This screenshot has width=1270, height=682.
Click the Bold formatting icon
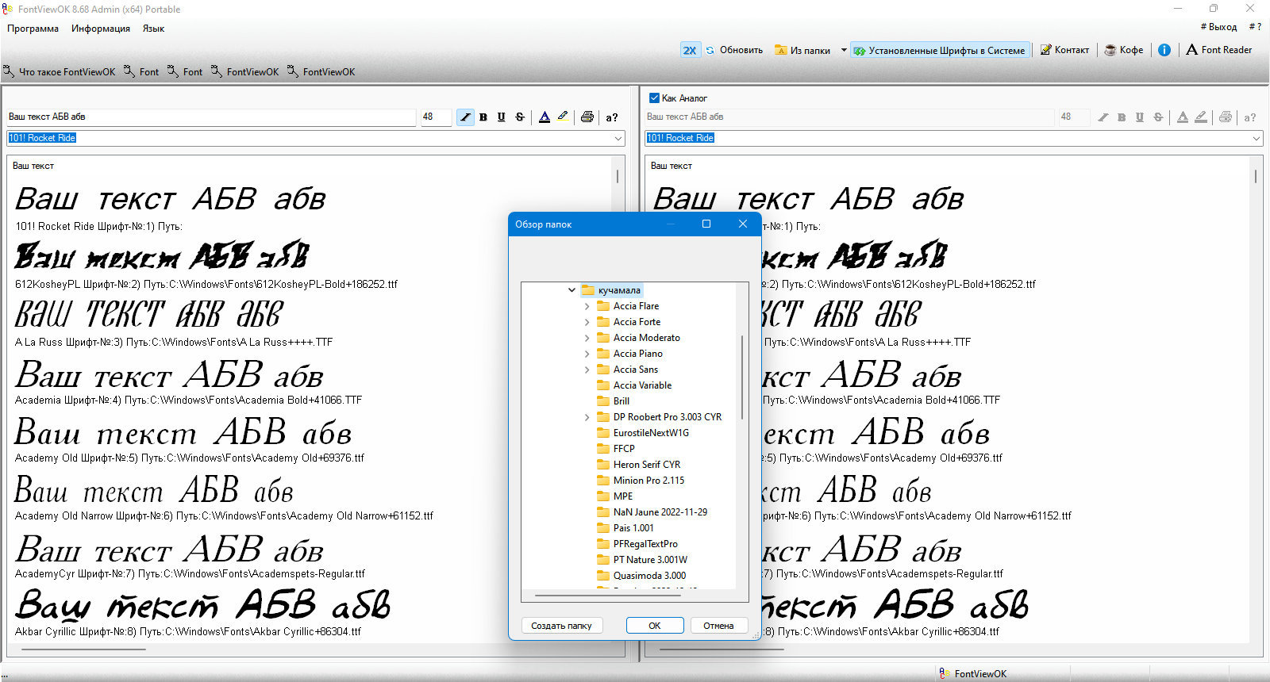click(x=483, y=117)
